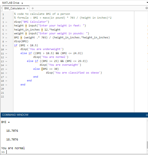Click the second 18.7076 output value
The width and height of the screenshot is (148, 155).
[12, 140]
